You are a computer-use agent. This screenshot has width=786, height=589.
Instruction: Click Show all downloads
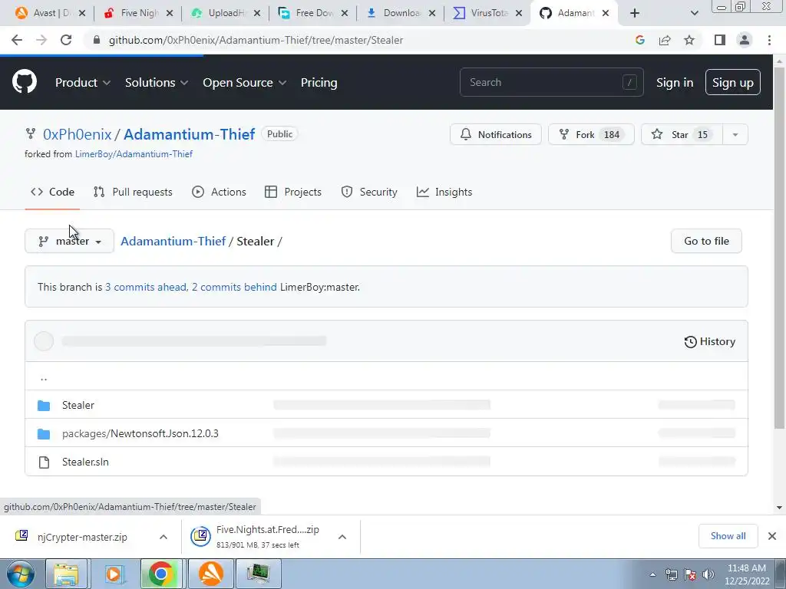pos(728,536)
